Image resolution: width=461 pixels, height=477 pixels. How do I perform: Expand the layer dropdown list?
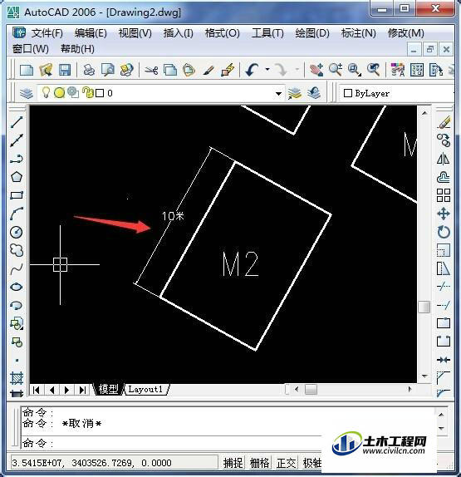(278, 93)
